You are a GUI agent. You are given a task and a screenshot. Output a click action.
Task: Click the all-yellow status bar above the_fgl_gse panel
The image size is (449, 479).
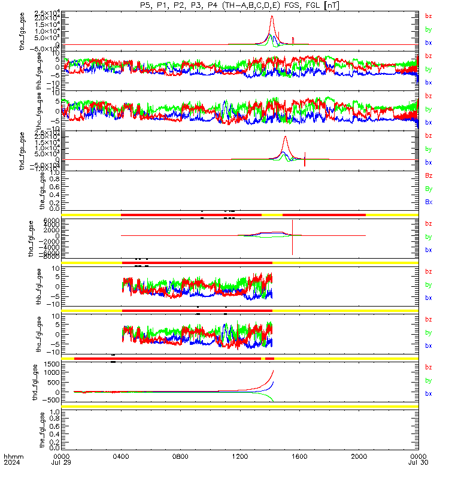[x=240, y=407]
